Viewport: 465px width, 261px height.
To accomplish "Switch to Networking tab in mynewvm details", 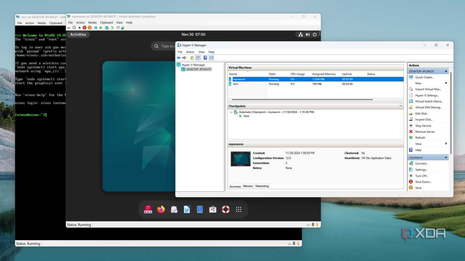I will pos(262,186).
